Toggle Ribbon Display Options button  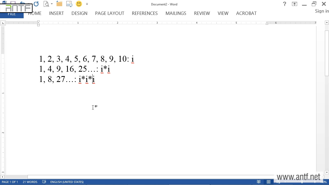[295, 4]
